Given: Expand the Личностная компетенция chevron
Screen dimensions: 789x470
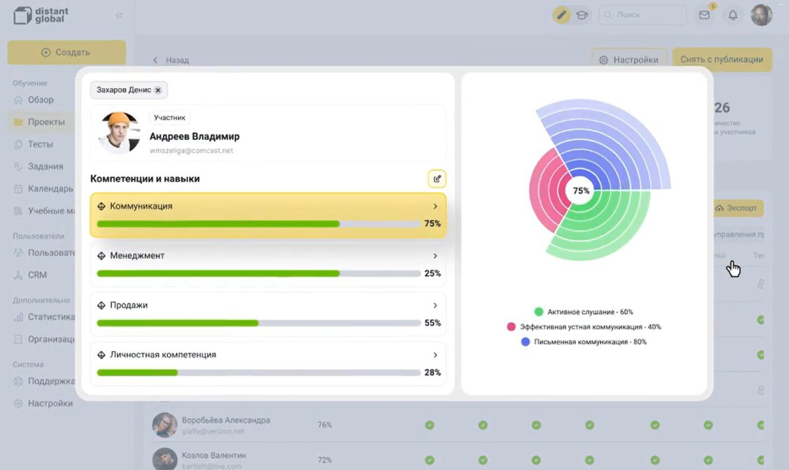Looking at the screenshot, I should (435, 355).
